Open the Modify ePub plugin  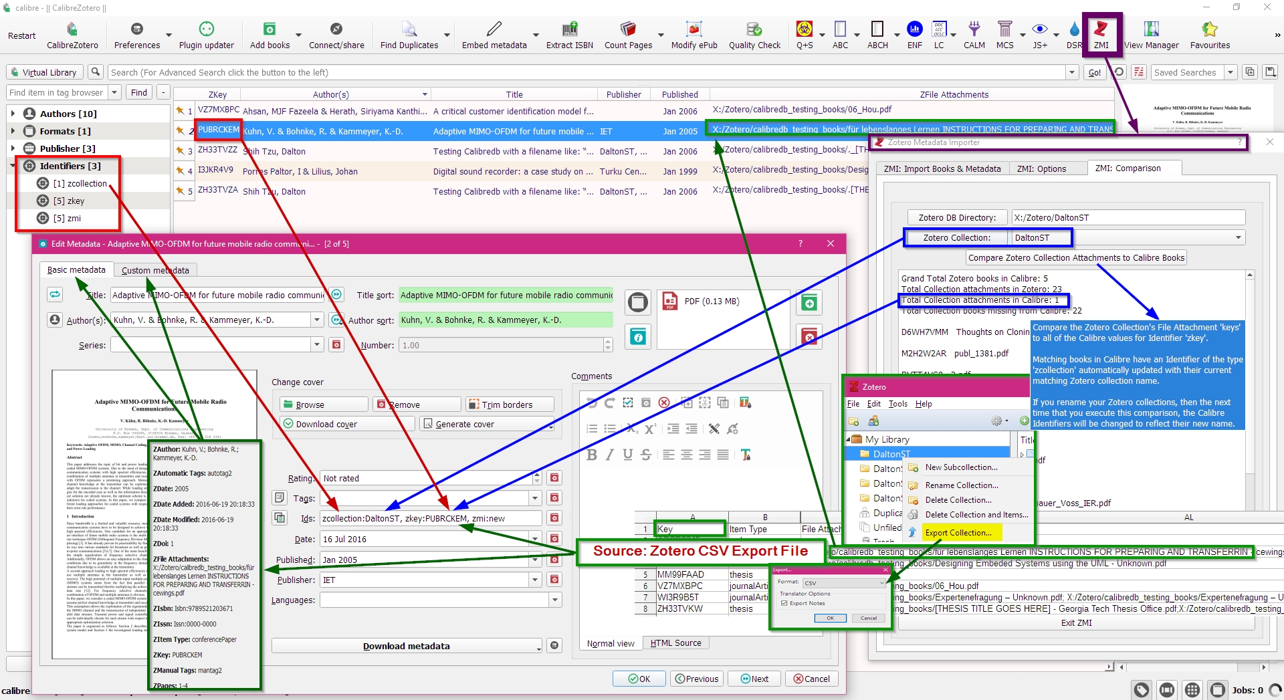(694, 35)
